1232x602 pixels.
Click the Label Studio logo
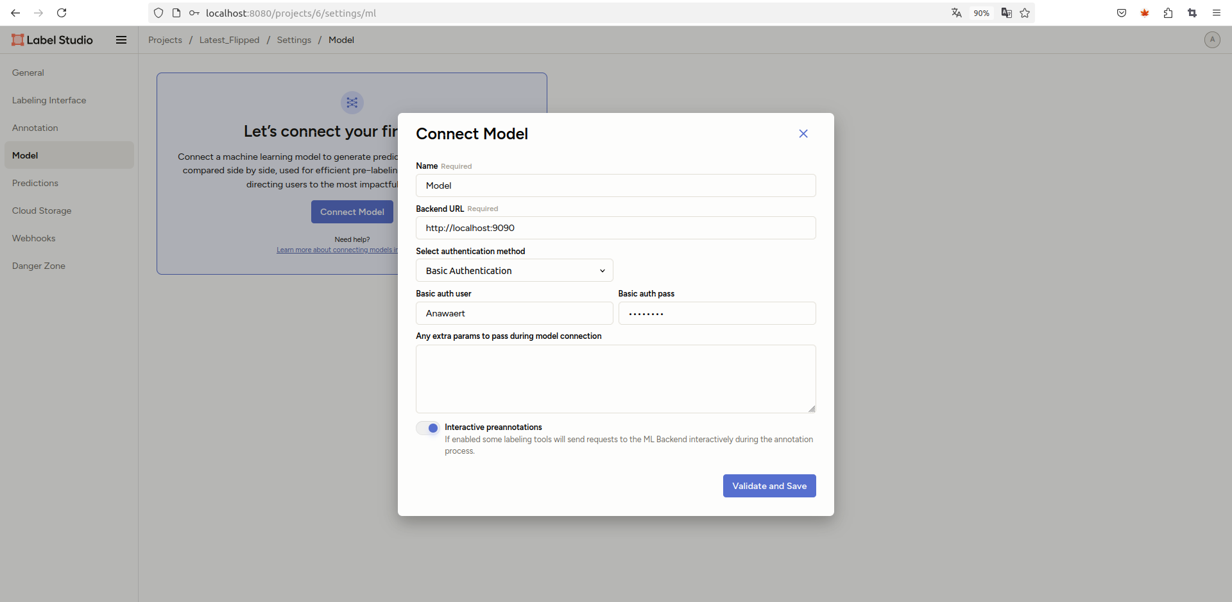[53, 40]
